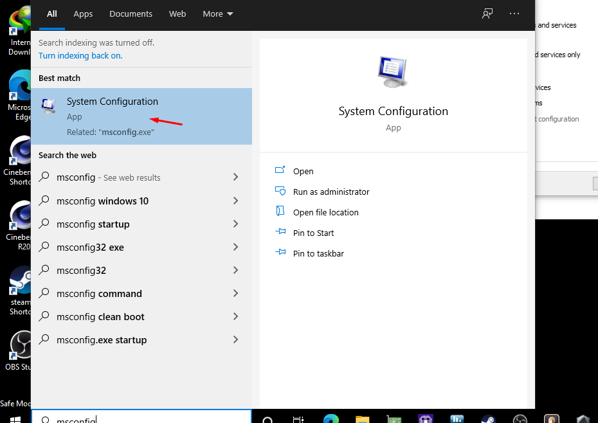
Task: Switch to the Documents search tab
Action: pyautogui.click(x=131, y=14)
